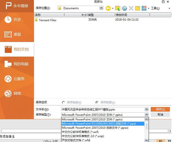175x142 pixels.
Task: Expand the 文件名 file name dropdown arrow
Action: pos(147,109)
